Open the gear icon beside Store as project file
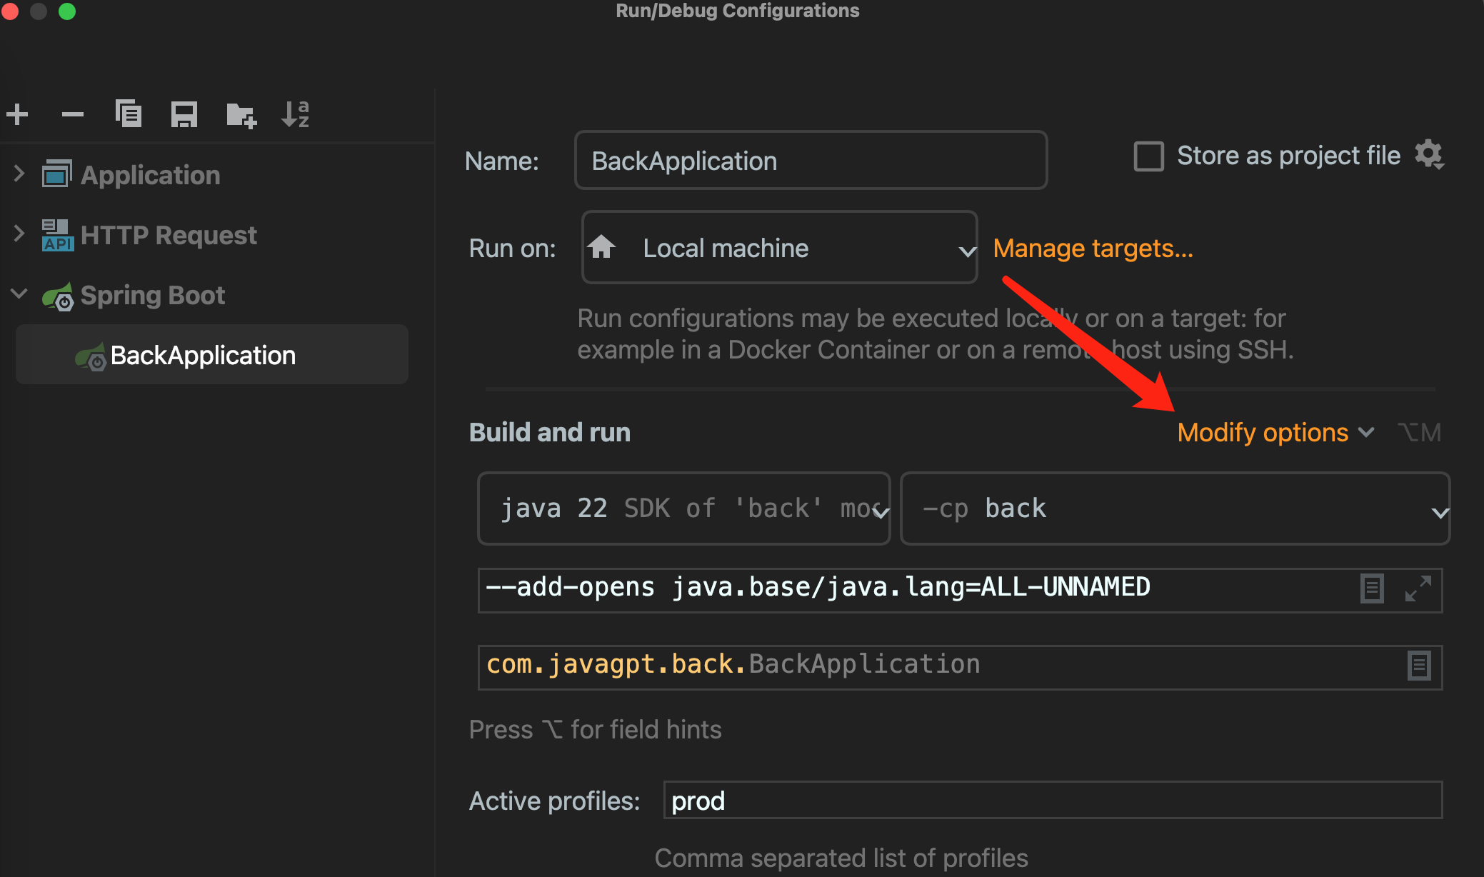Viewport: 1484px width, 877px height. (x=1429, y=155)
